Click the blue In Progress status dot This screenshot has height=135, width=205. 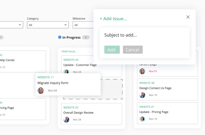coord(60,37)
